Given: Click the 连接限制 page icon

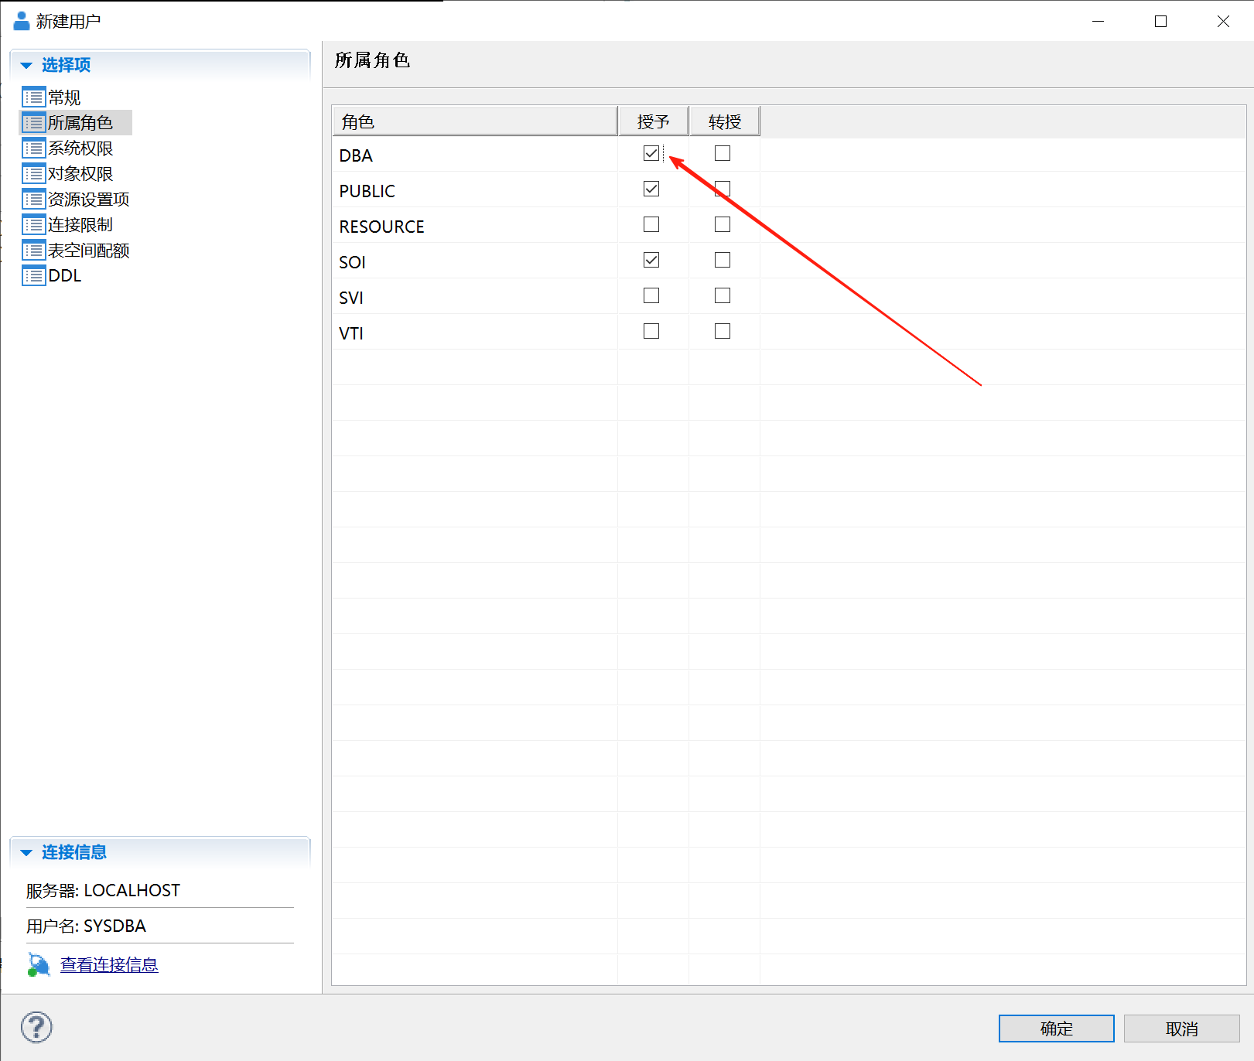Looking at the screenshot, I should (x=34, y=225).
